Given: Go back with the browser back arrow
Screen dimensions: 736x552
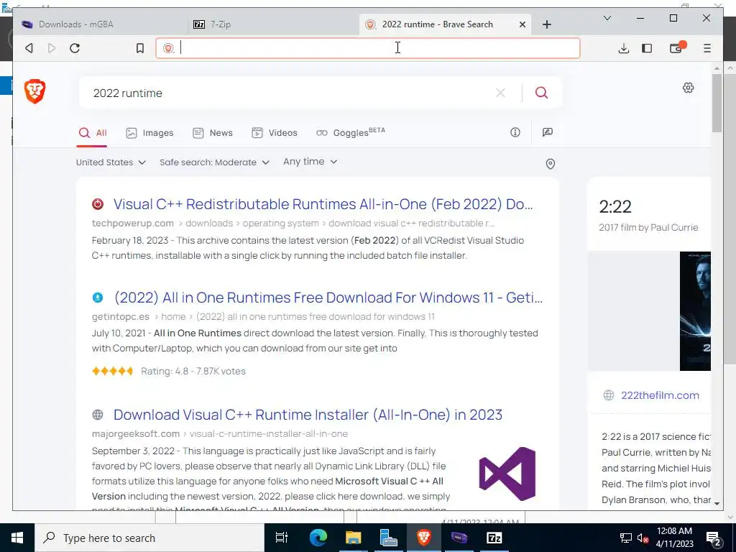Looking at the screenshot, I should coord(29,48).
